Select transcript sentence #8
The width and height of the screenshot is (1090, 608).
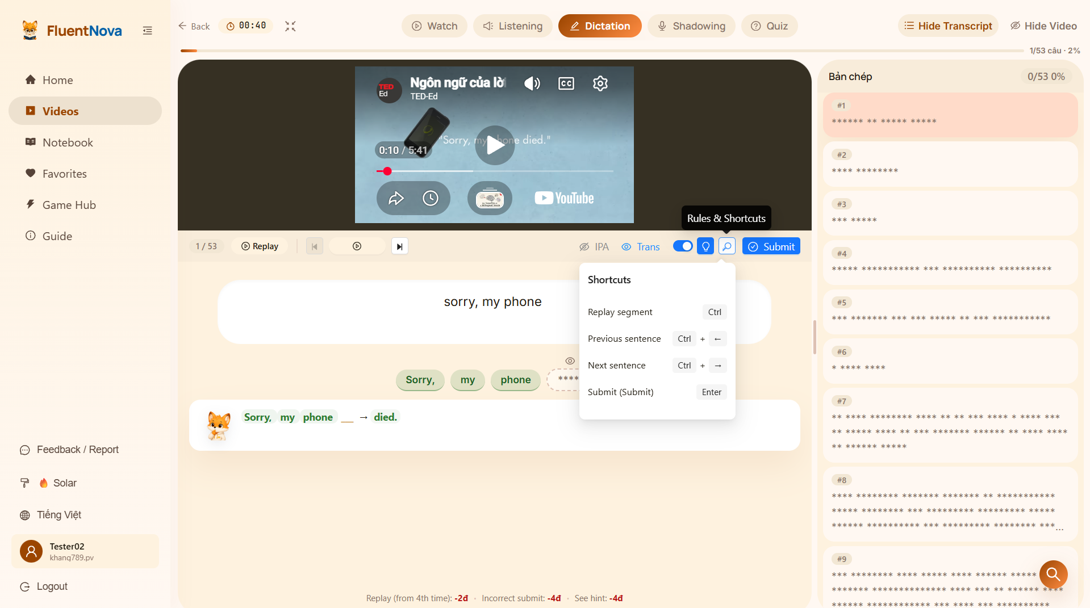(x=950, y=504)
